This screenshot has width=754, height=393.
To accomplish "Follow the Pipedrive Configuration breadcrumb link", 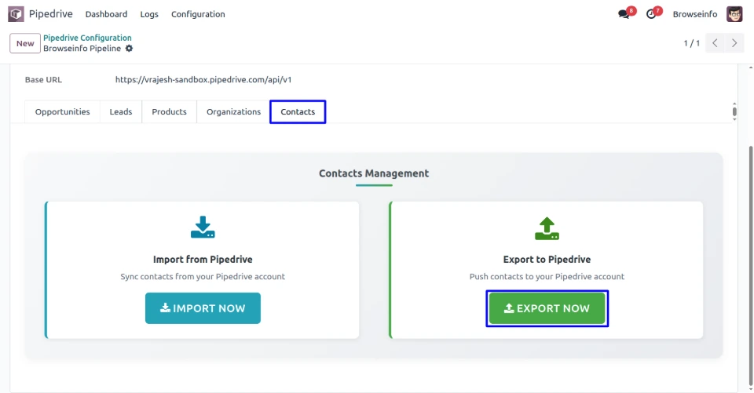I will click(87, 38).
